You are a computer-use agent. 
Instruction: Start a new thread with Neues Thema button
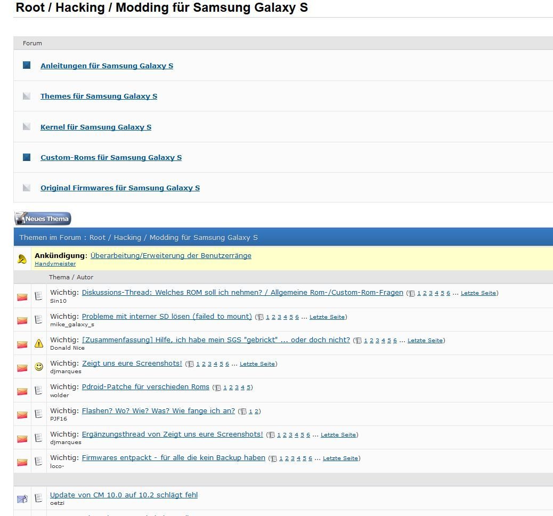tap(43, 219)
